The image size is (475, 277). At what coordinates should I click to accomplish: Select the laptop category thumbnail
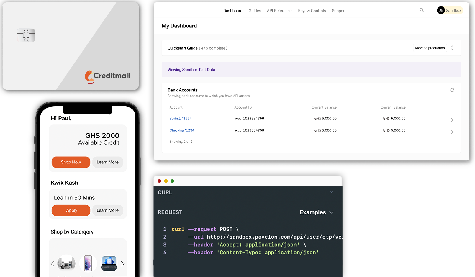tap(109, 263)
